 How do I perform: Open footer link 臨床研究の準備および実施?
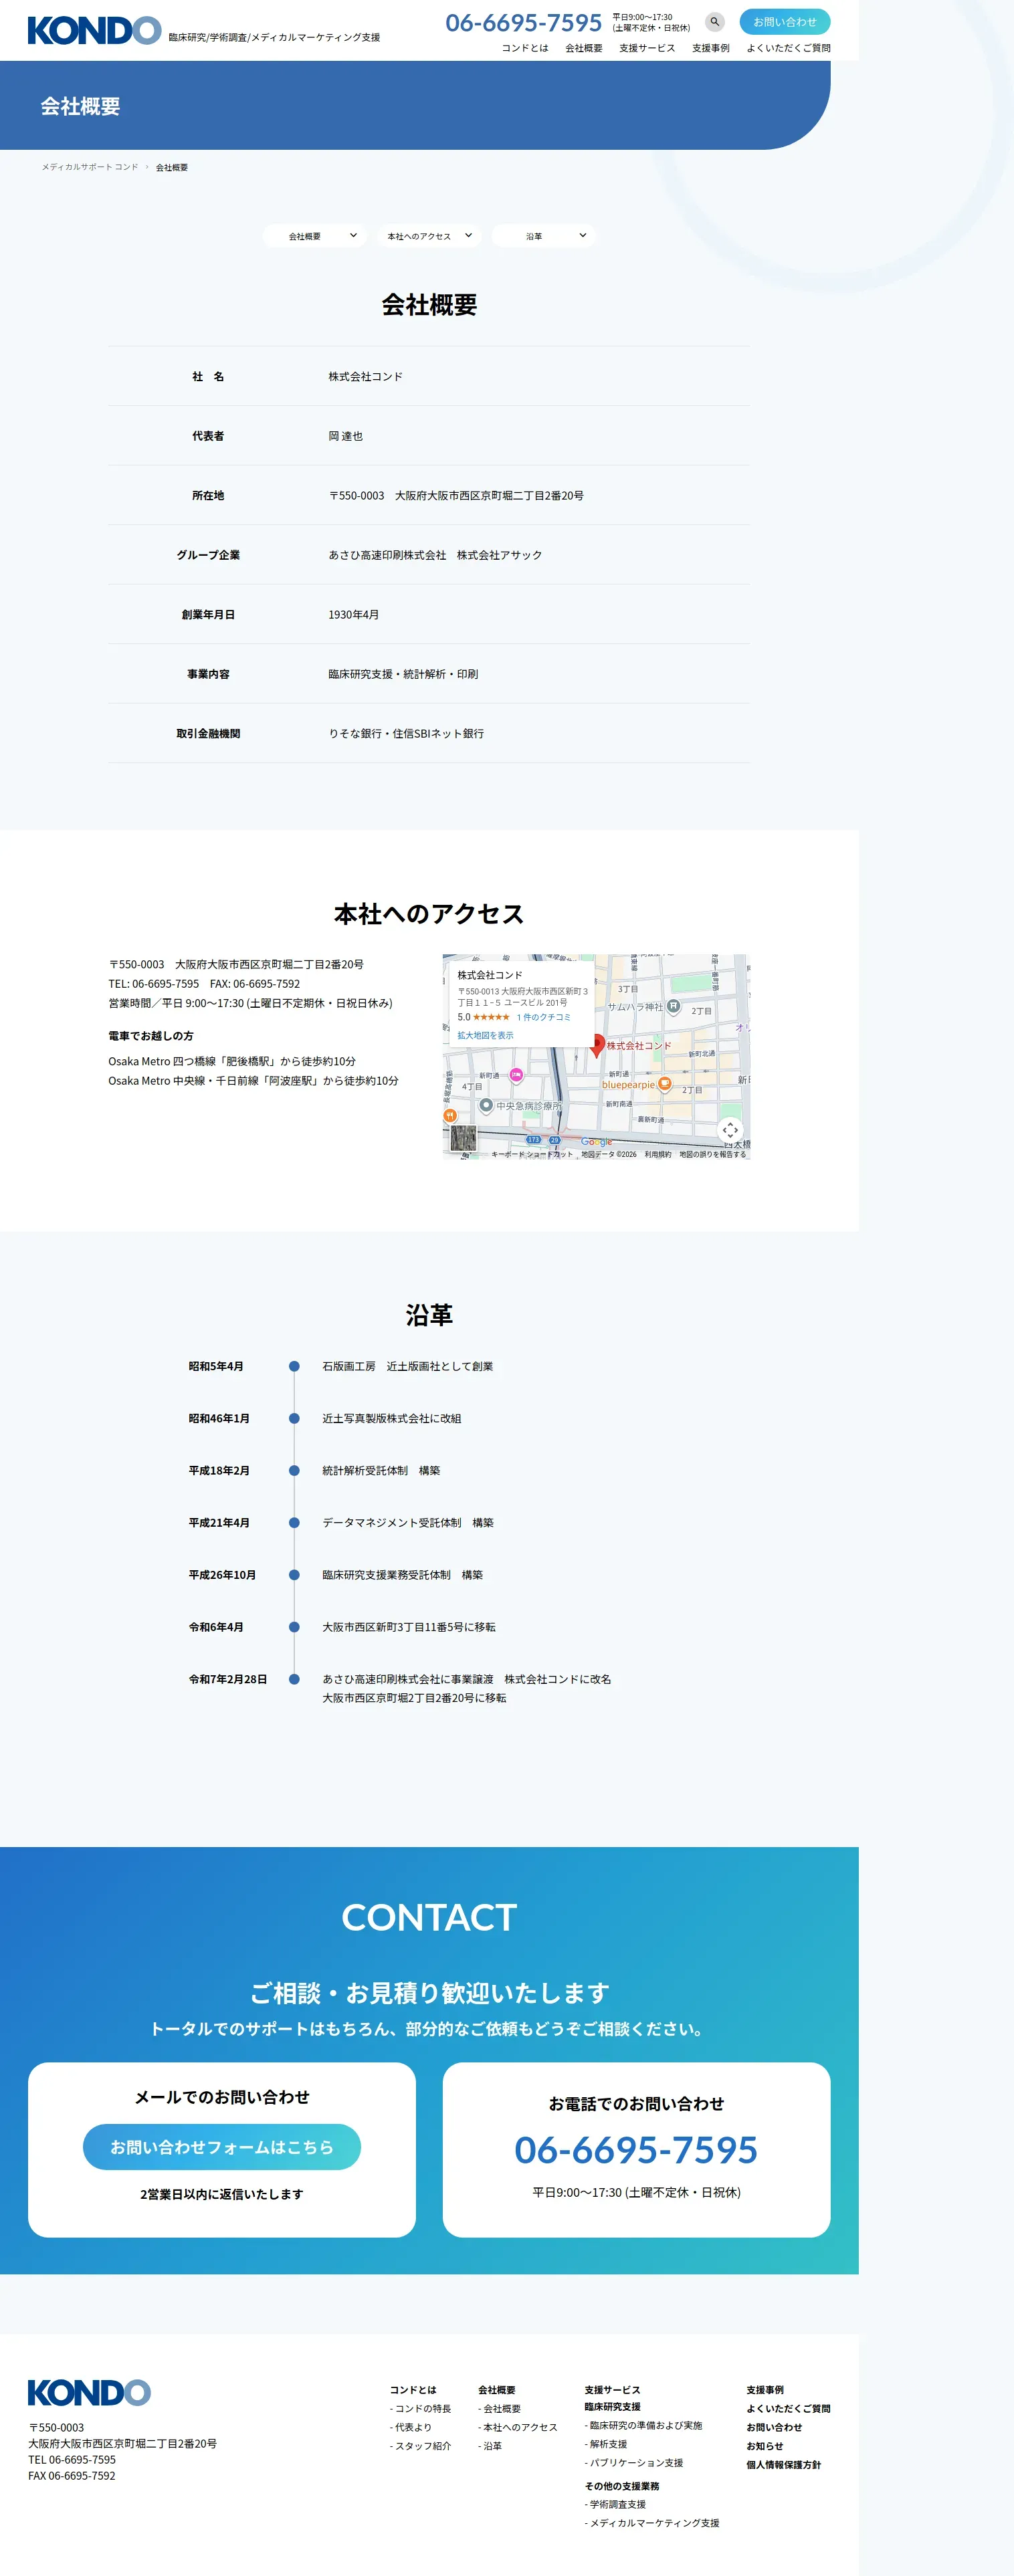(x=644, y=2425)
